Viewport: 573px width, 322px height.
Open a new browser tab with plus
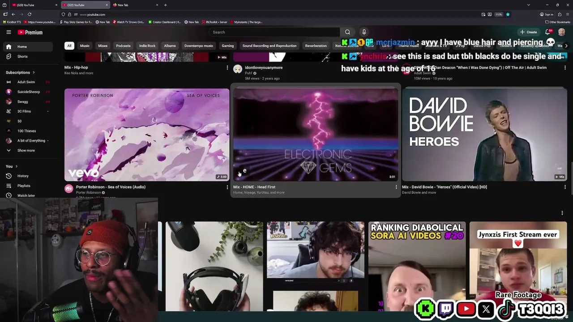coord(165,5)
